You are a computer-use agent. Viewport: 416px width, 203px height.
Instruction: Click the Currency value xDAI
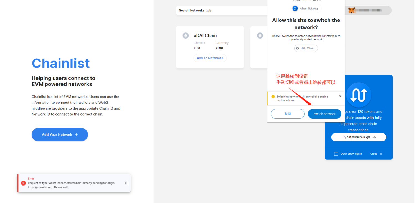click(x=219, y=48)
